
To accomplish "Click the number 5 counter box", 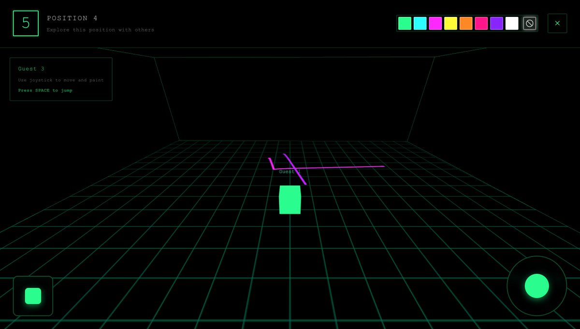I will tap(26, 23).
